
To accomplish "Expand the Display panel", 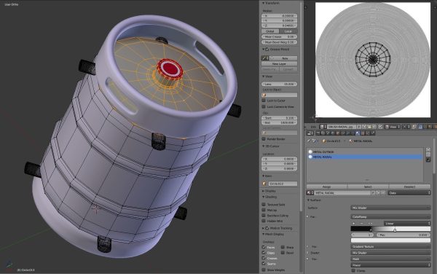I will [264, 191].
